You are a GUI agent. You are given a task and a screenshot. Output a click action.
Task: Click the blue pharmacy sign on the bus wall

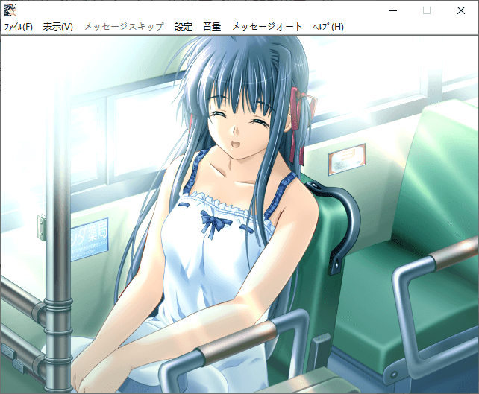(x=90, y=238)
